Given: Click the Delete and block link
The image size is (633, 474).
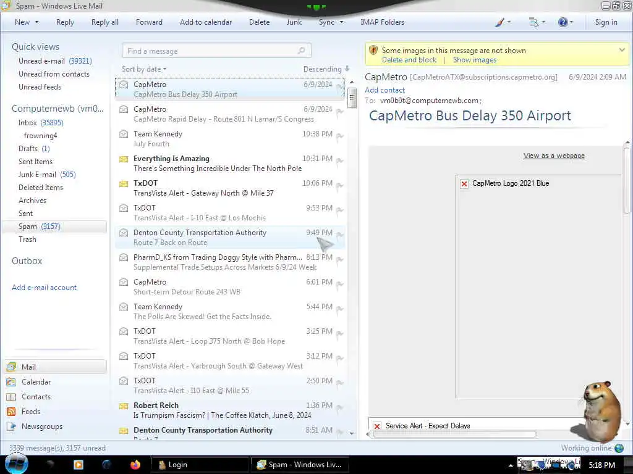Looking at the screenshot, I should coord(409,60).
